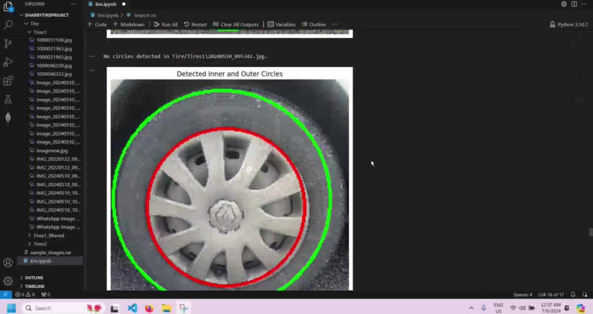The height and width of the screenshot is (314, 593).
Task: Open notebook settings gear at top right
Action: tap(564, 4)
